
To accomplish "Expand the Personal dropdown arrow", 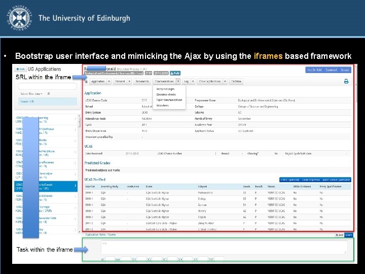I will (x=129, y=81).
